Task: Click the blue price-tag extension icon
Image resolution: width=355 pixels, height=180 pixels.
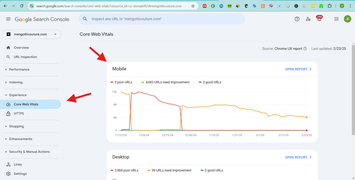Action: [254, 6]
